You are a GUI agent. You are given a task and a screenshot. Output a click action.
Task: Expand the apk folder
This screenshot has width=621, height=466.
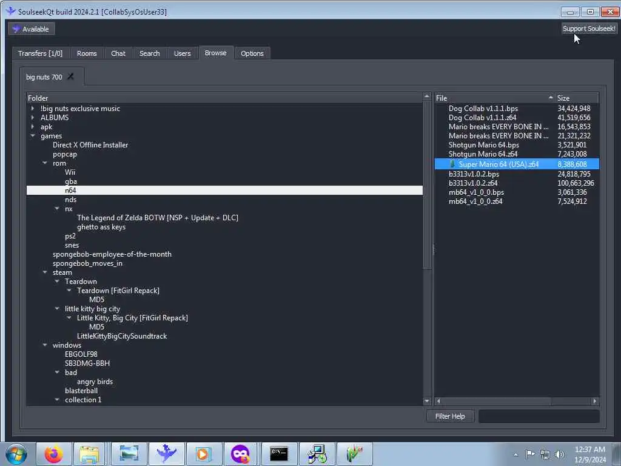point(33,126)
